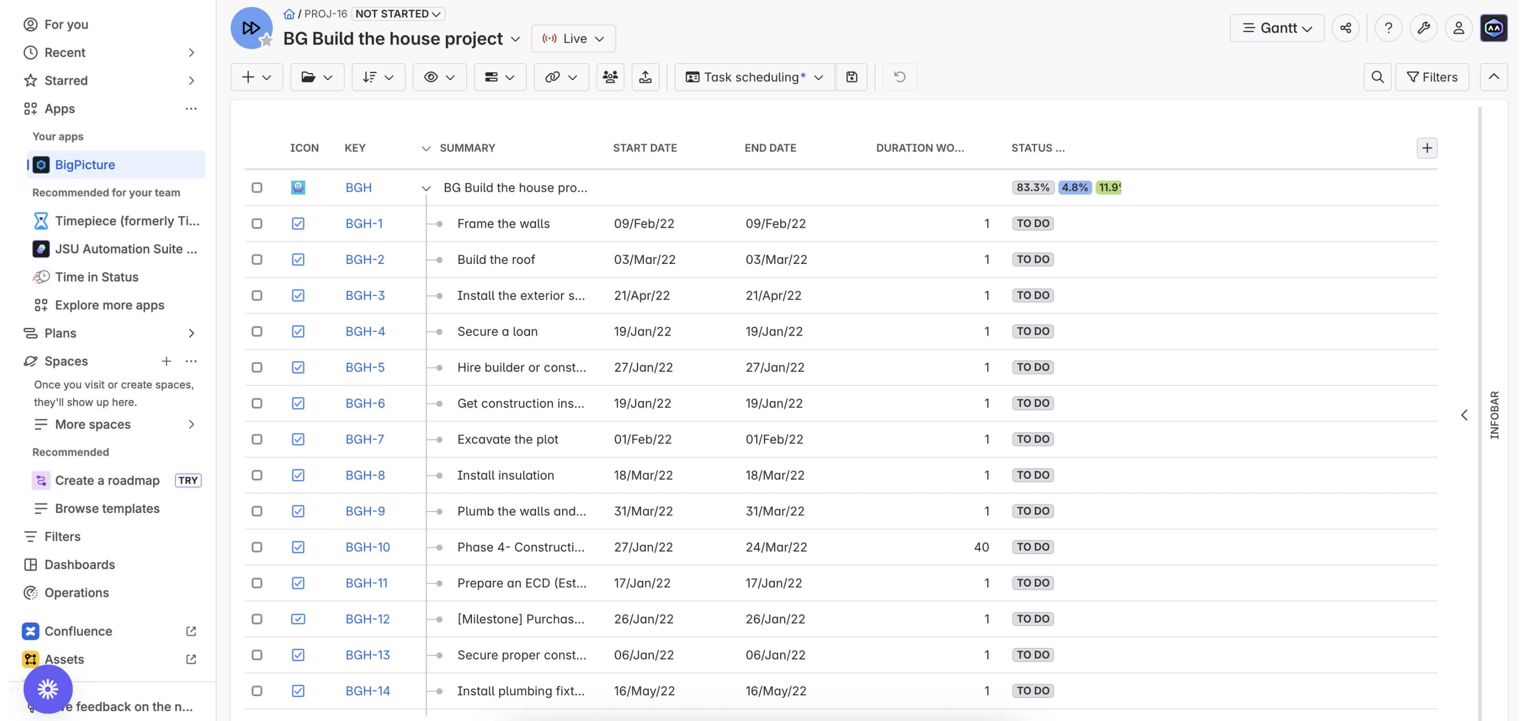The height and width of the screenshot is (721, 1530).
Task: Click the save view disk icon
Action: [x=852, y=77]
